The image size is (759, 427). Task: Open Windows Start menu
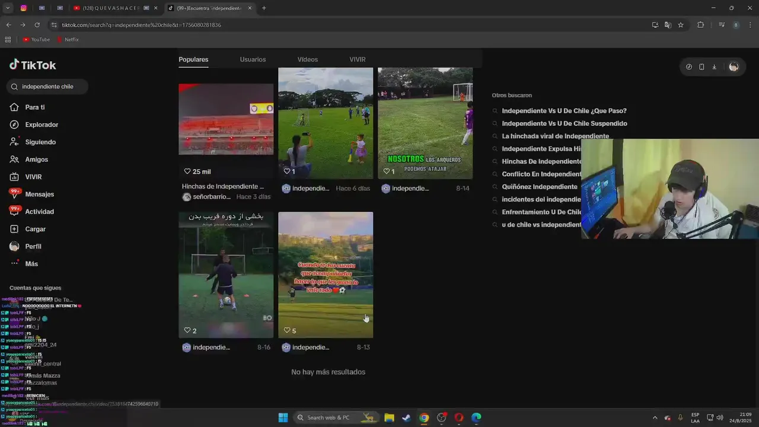click(283, 418)
